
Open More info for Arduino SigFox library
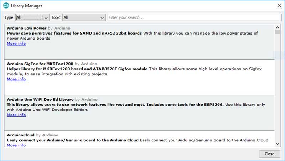tap(16, 79)
